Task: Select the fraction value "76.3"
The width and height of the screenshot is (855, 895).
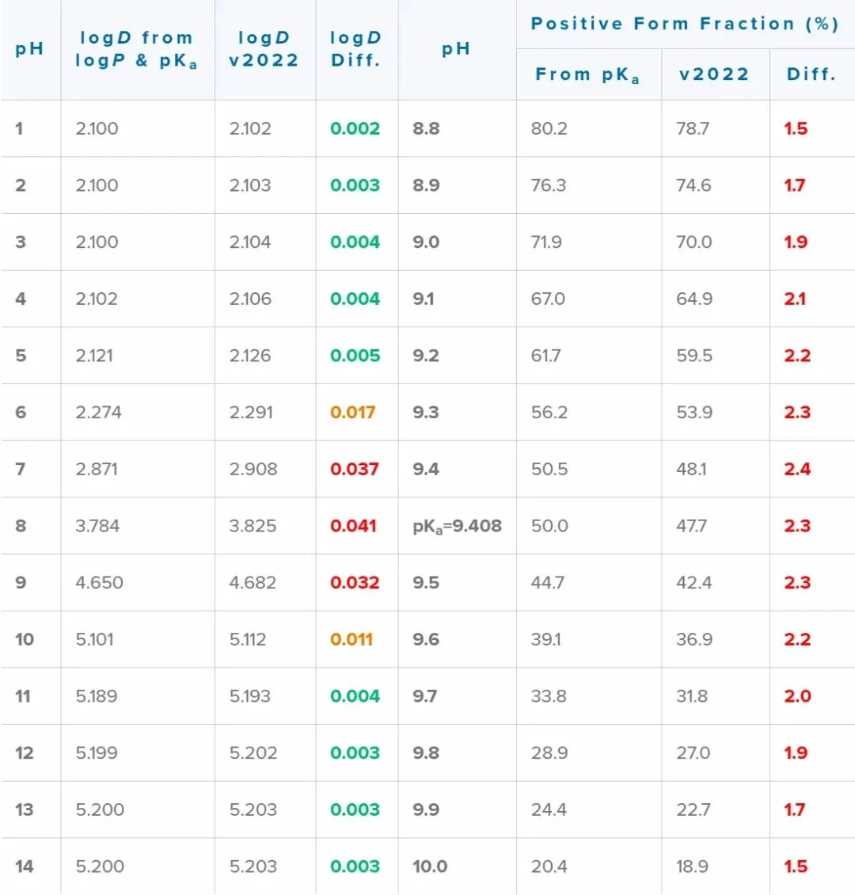Action: coord(549,185)
